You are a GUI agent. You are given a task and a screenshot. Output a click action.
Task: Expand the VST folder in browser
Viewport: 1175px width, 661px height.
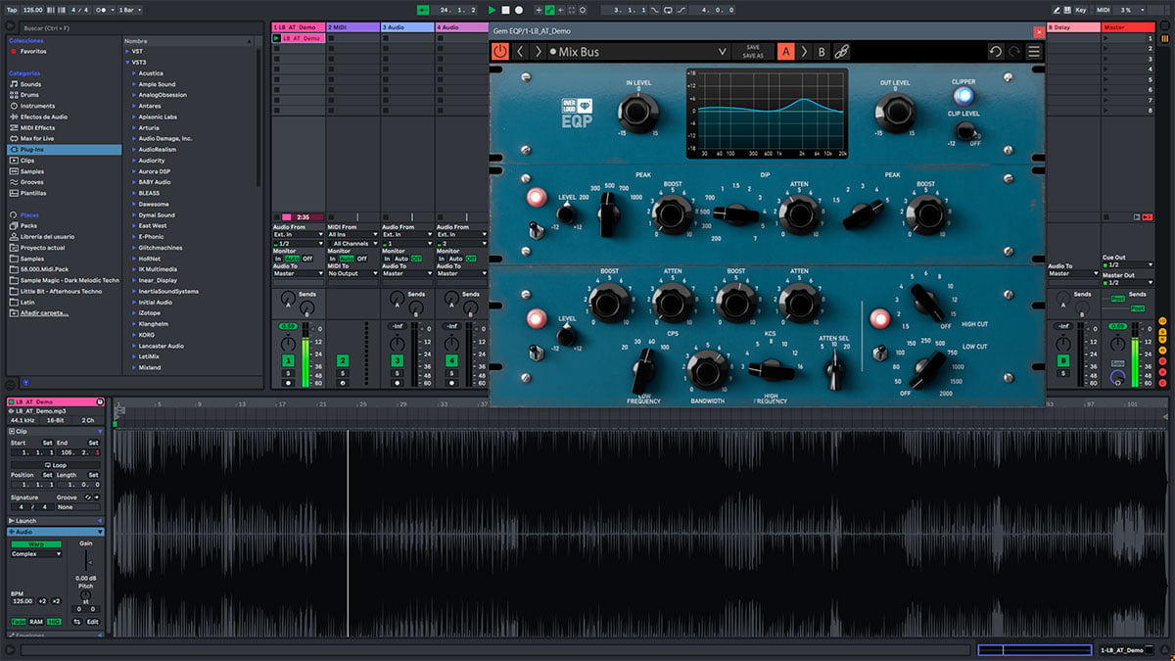click(x=128, y=51)
